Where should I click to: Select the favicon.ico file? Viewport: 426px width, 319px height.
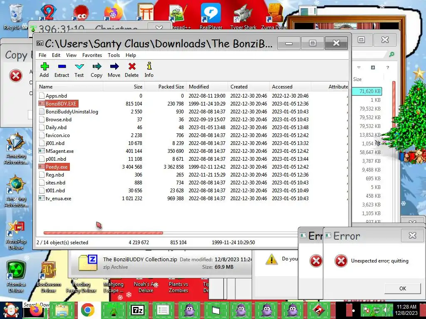point(57,135)
